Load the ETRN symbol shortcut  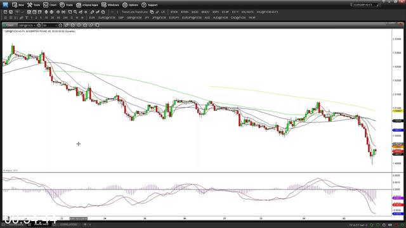(185, 12)
